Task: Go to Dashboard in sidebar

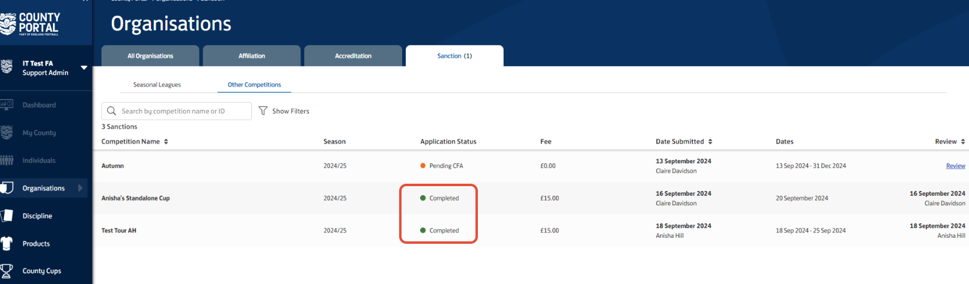Action: (39, 105)
